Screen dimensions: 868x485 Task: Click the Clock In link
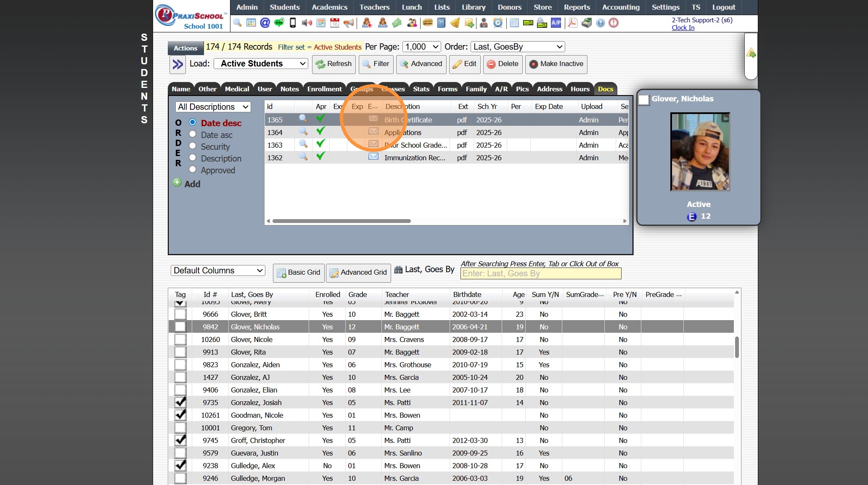(x=683, y=28)
